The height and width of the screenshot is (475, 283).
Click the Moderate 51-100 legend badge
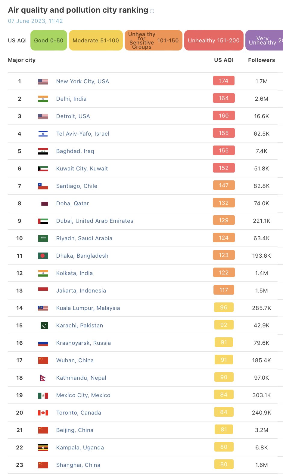[x=95, y=40]
